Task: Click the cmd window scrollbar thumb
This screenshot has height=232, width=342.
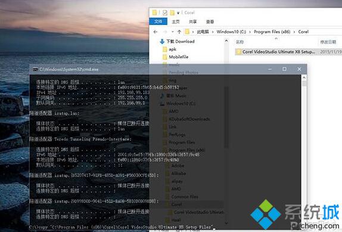Action: [304, 83]
